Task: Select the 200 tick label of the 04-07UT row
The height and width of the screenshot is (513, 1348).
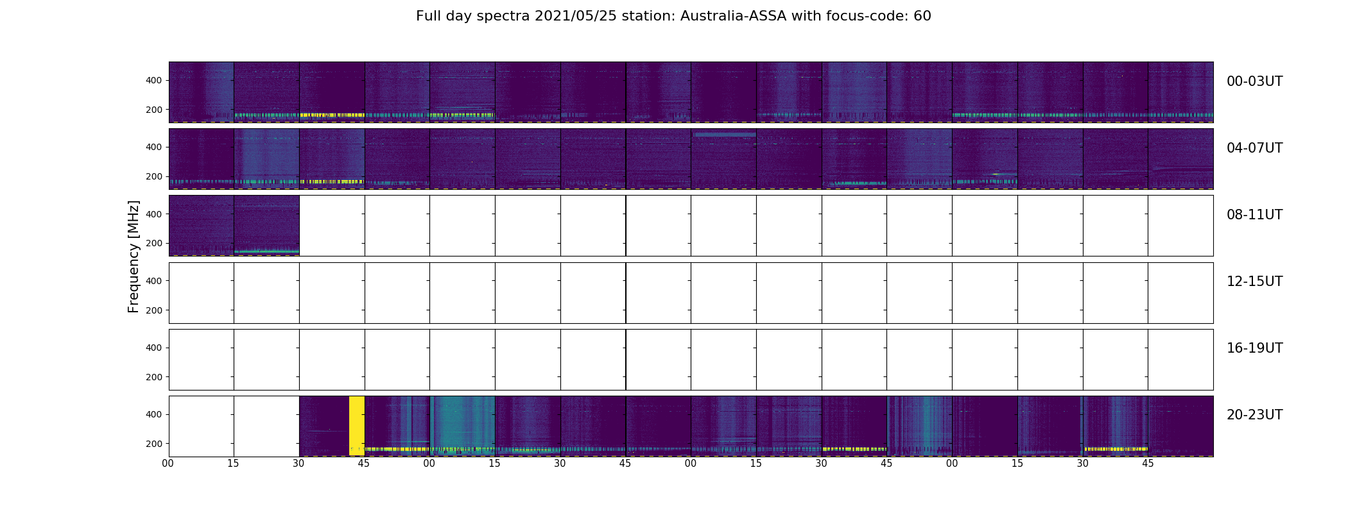Action: [154, 176]
